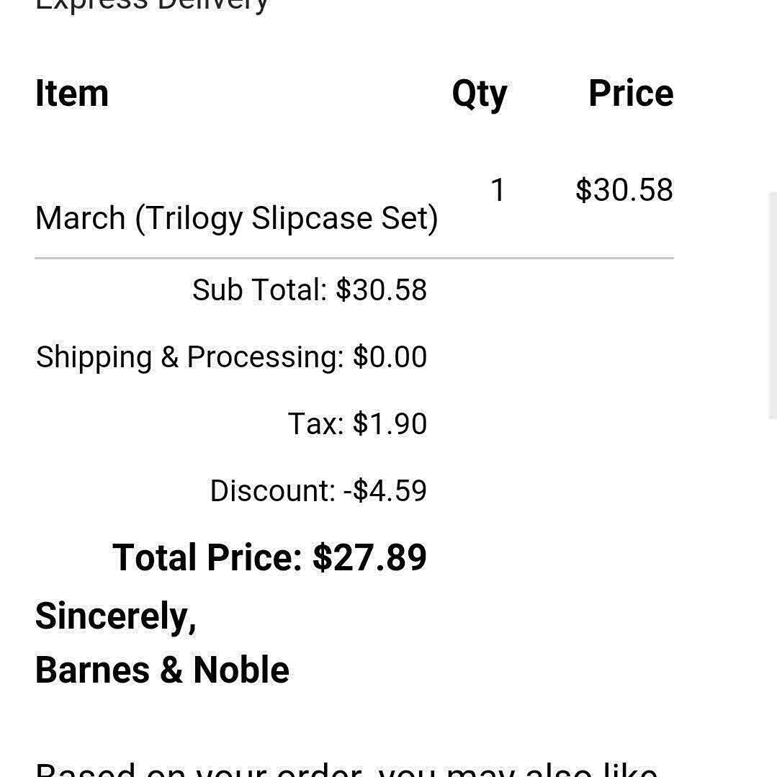
Task: Click the bold Total Price label
Action: pyautogui.click(x=207, y=558)
